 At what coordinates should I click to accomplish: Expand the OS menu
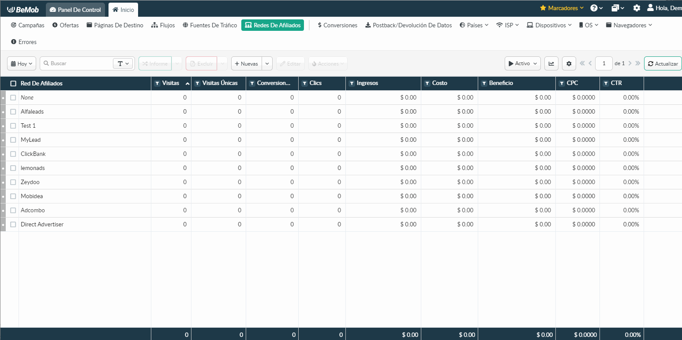coord(588,25)
